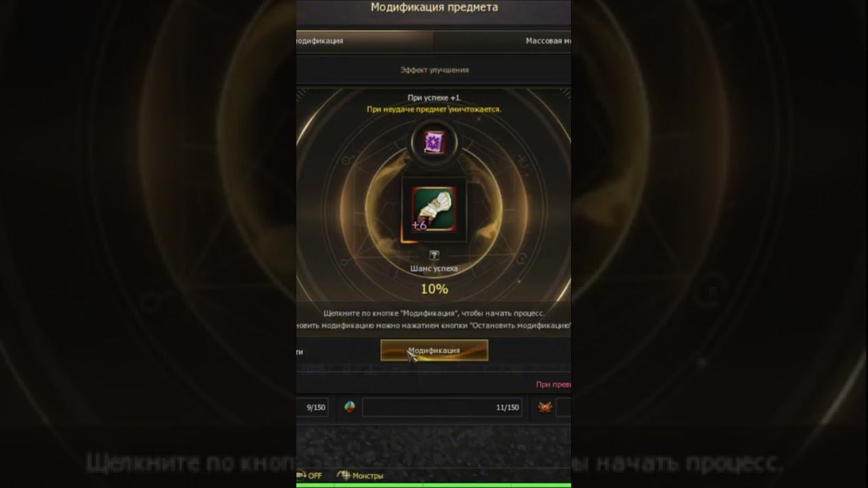Click the Шанс успеха label
The image size is (868, 488).
tap(434, 268)
